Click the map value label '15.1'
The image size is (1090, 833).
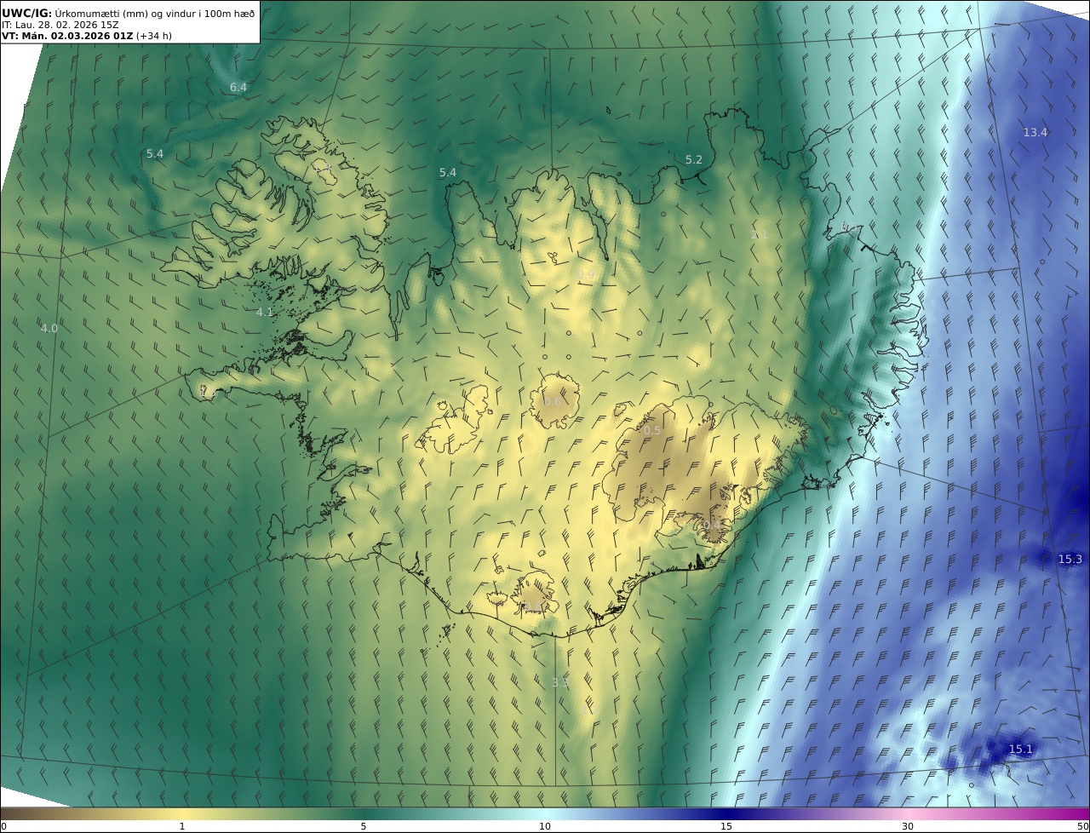[1020, 750]
